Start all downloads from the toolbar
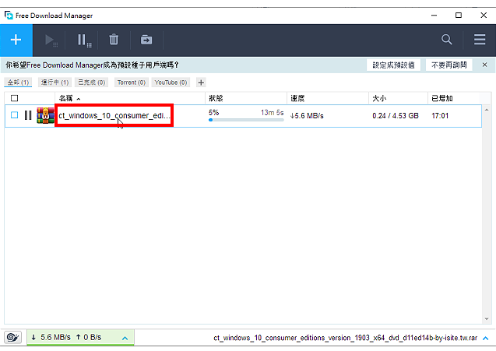Viewport: 496px width, 351px height. 50,40
